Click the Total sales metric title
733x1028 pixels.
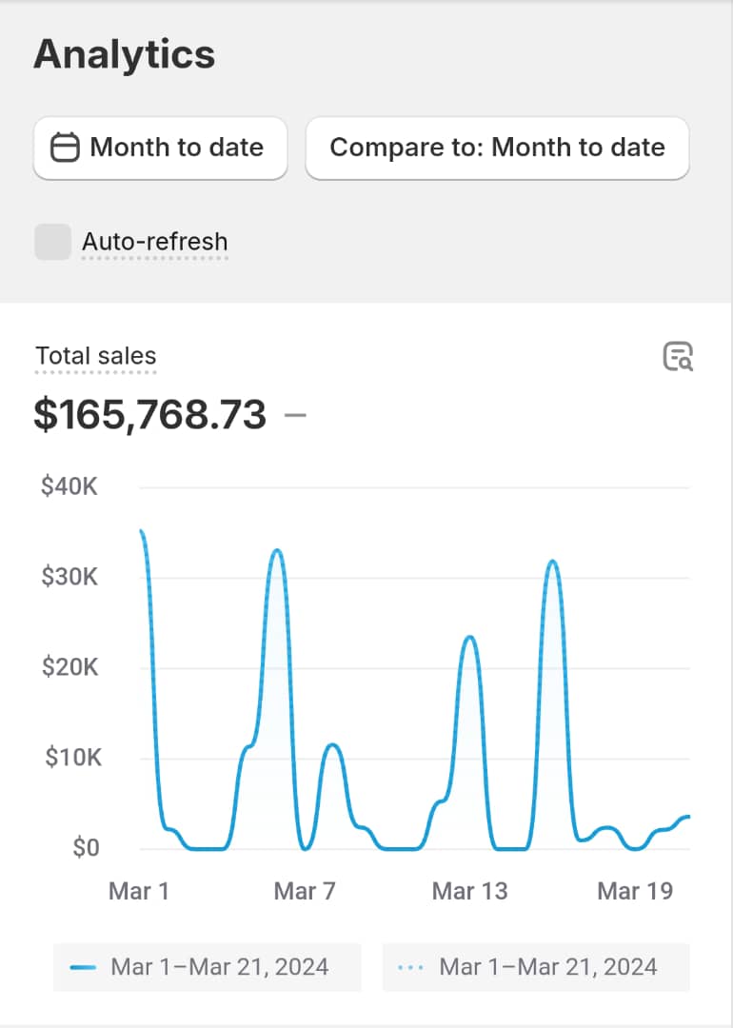click(x=95, y=356)
